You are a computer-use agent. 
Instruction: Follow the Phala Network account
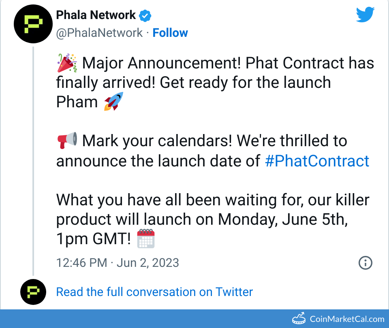170,33
